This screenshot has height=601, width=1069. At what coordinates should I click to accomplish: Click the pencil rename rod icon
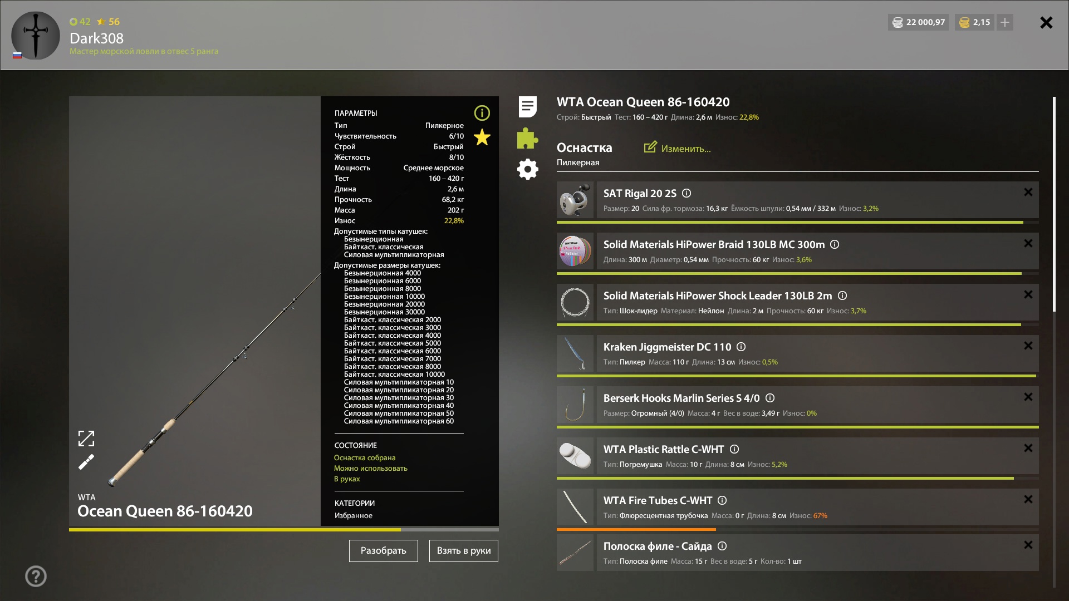pyautogui.click(x=86, y=462)
